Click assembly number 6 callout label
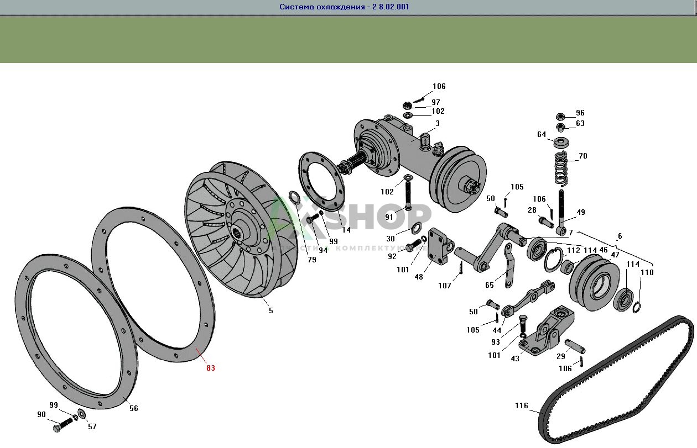Screen dimensions: 697x448 click(x=620, y=236)
